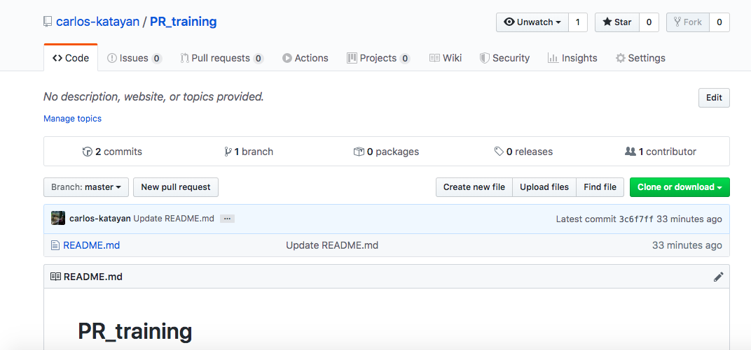View the 2 commits history
This screenshot has width=751, height=350.
[113, 152]
